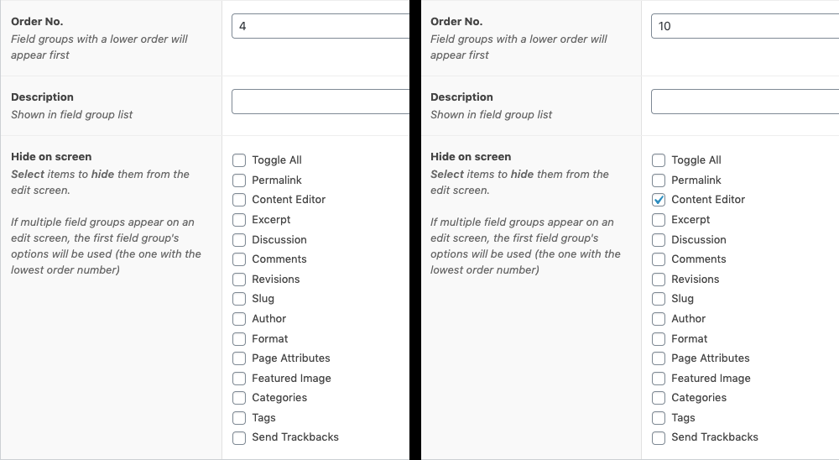This screenshot has width=839, height=460.
Task: Enable Toggle All in right panel
Action: tap(659, 160)
